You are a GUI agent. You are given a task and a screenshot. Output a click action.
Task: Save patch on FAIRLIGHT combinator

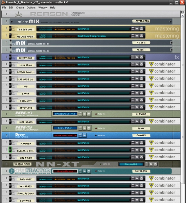(x=141, y=178)
